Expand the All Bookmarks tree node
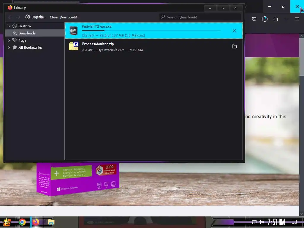This screenshot has height=228, width=304. pyautogui.click(x=9, y=47)
